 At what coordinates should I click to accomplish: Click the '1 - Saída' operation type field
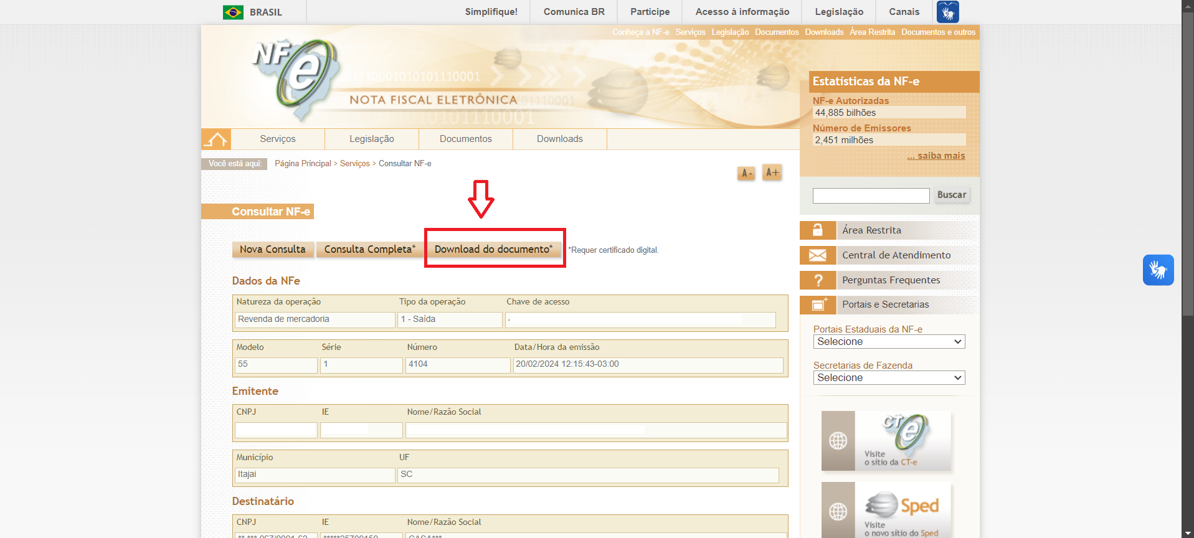click(x=450, y=319)
